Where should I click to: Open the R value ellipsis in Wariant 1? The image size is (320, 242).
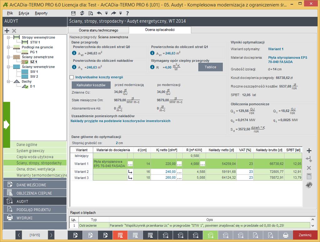tap(202, 164)
